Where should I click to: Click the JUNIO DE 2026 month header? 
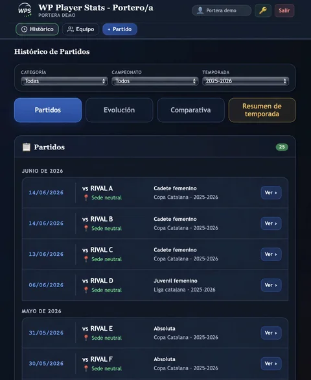(x=42, y=171)
